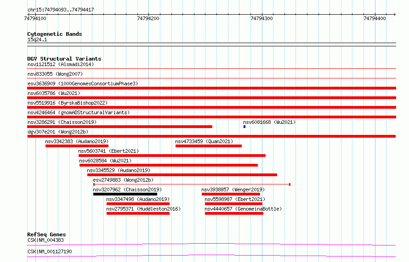This screenshot has width=409, height=262.
Task: Select the nsv4246464 (gnomADStructuralVariants) bar
Action: click(211, 117)
